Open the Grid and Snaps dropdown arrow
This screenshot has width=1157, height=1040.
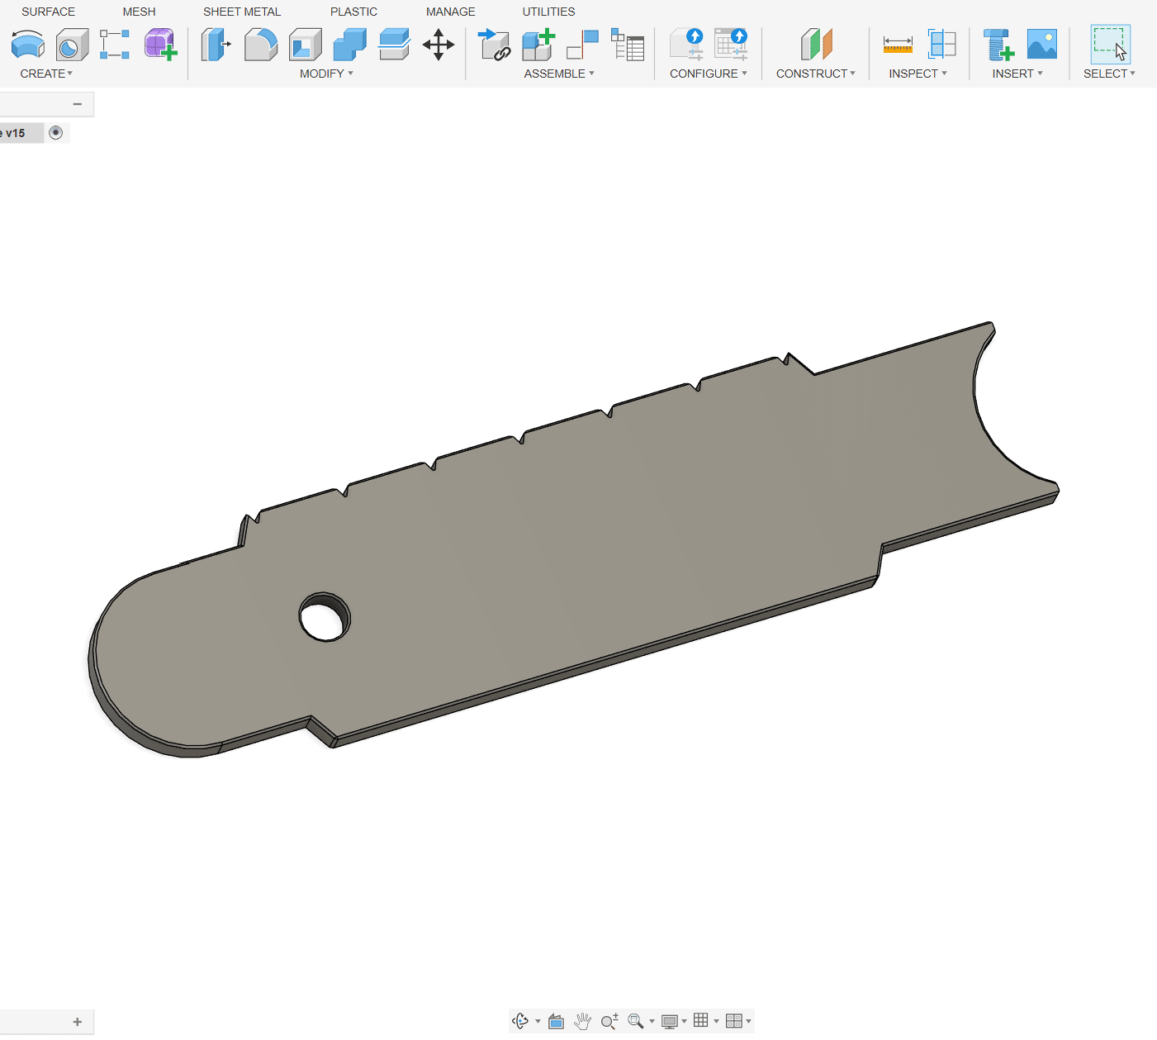(x=716, y=1021)
